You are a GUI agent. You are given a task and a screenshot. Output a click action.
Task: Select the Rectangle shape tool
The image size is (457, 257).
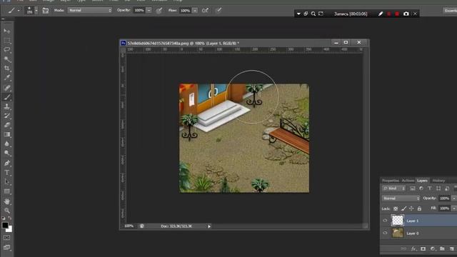coord(7,191)
